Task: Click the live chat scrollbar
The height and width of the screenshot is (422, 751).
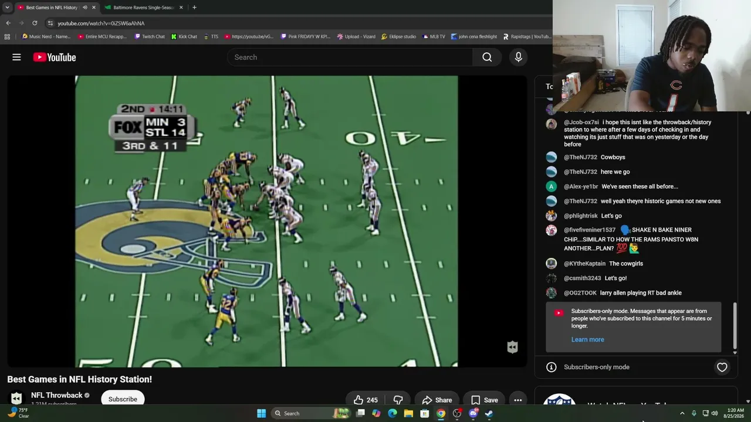Action: 735,326
